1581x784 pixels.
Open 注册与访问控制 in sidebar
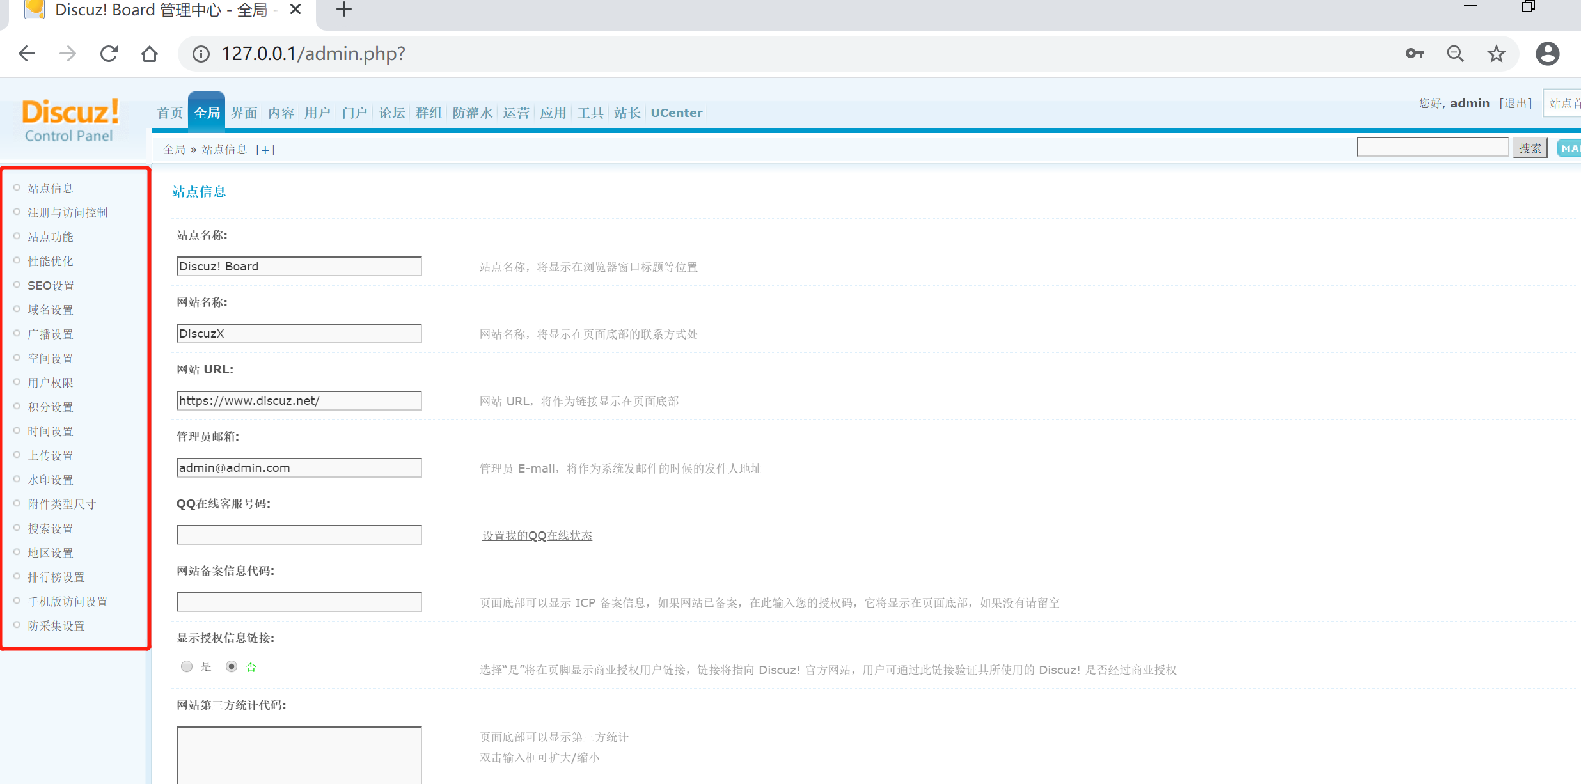click(67, 213)
